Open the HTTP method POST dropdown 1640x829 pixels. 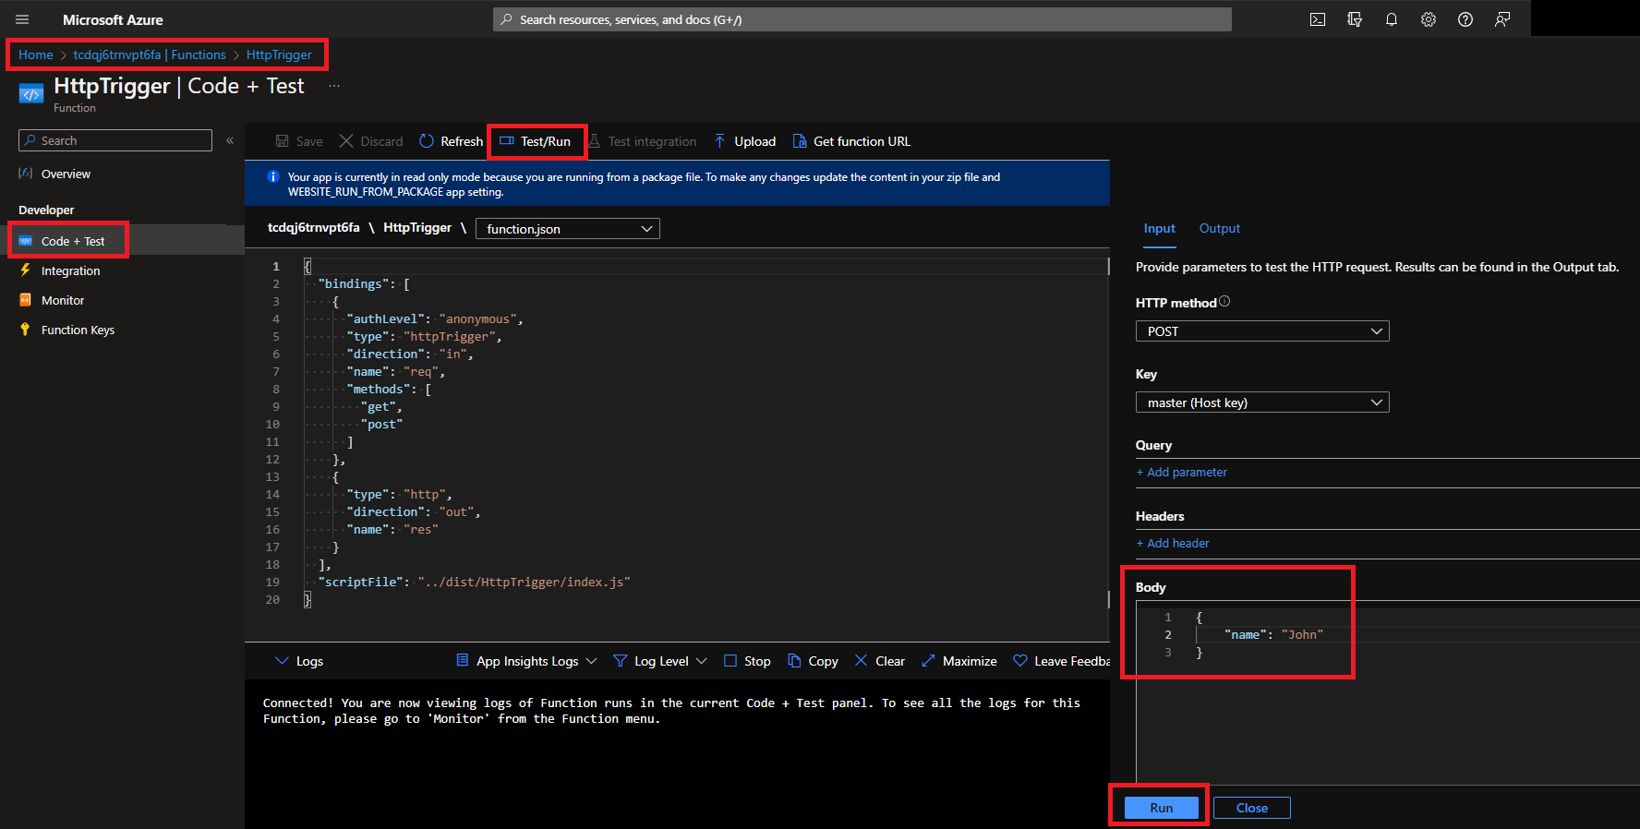click(1262, 331)
